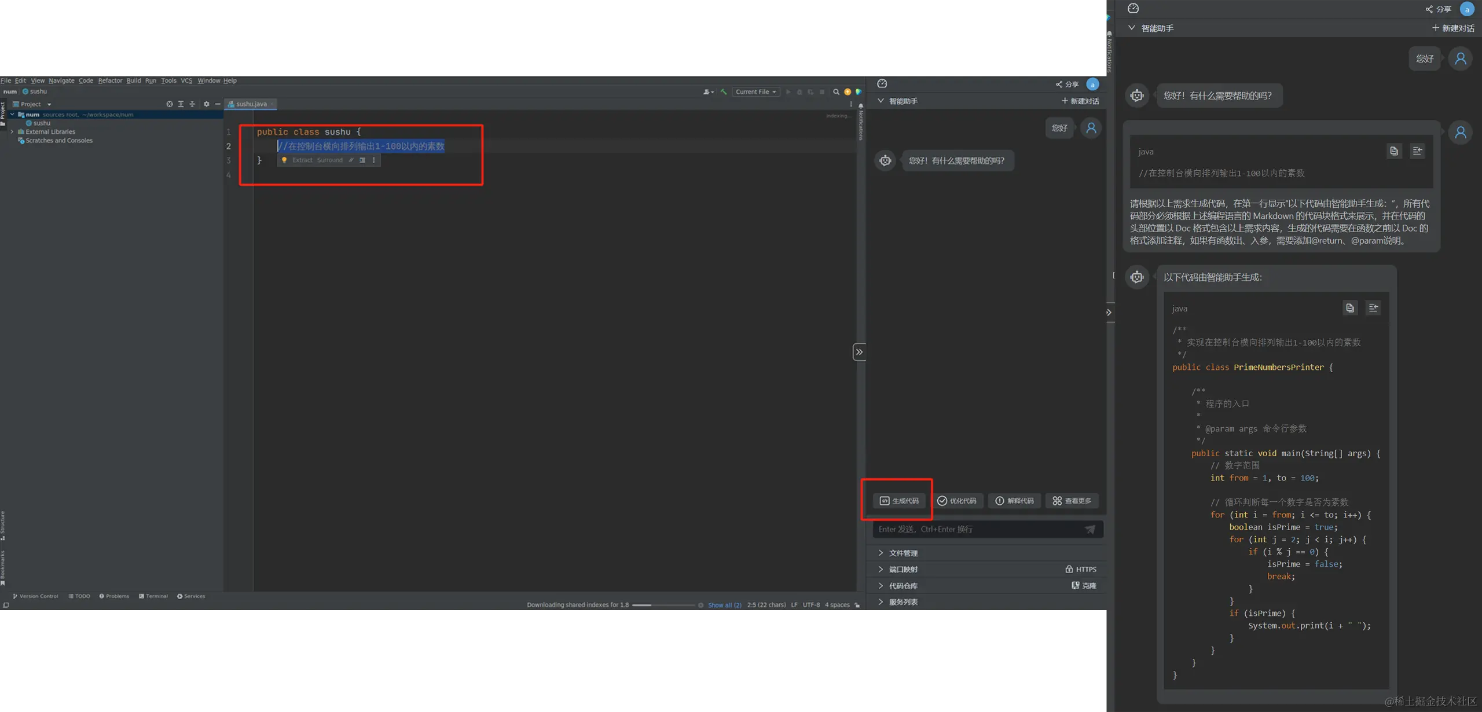Screen dimensions: 1482x712
Task: Click the colorful JetBrains toolbox icon
Action: click(859, 92)
